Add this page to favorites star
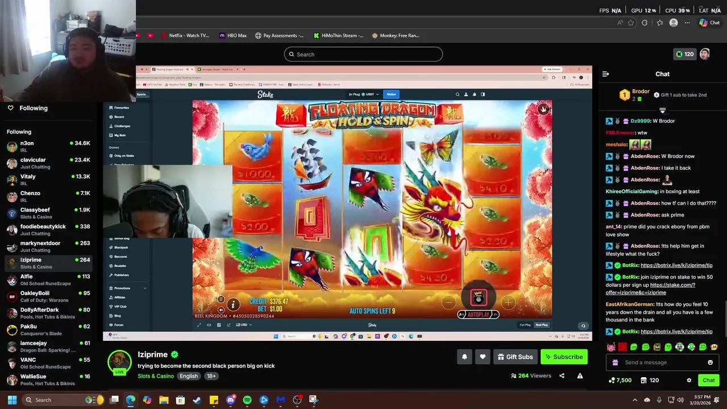Image resolution: width=727 pixels, height=409 pixels. point(631,23)
